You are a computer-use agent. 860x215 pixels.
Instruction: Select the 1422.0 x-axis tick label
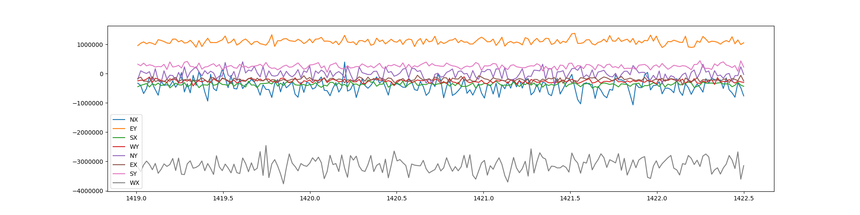click(x=657, y=198)
